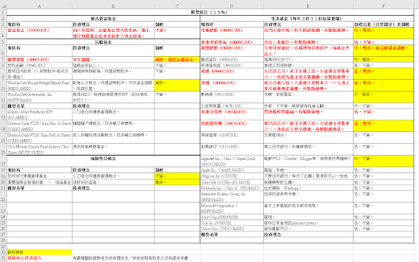Select column F header
The width and height of the screenshot is (419, 262).
[x=384, y=6]
